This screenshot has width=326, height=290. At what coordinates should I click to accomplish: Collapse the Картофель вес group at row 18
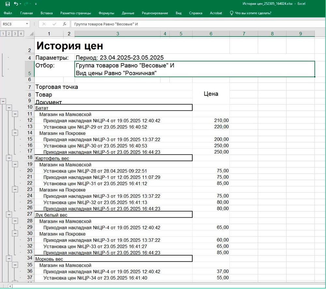tap(9, 158)
